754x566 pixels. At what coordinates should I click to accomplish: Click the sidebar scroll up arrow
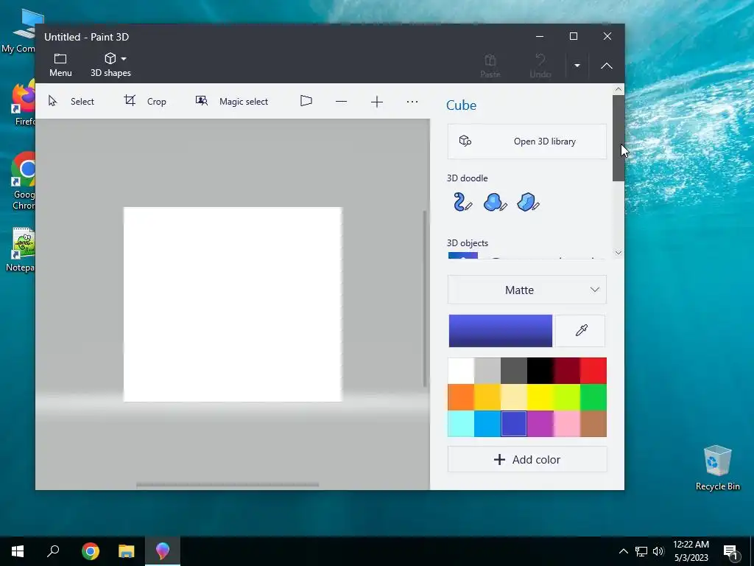[x=619, y=89]
